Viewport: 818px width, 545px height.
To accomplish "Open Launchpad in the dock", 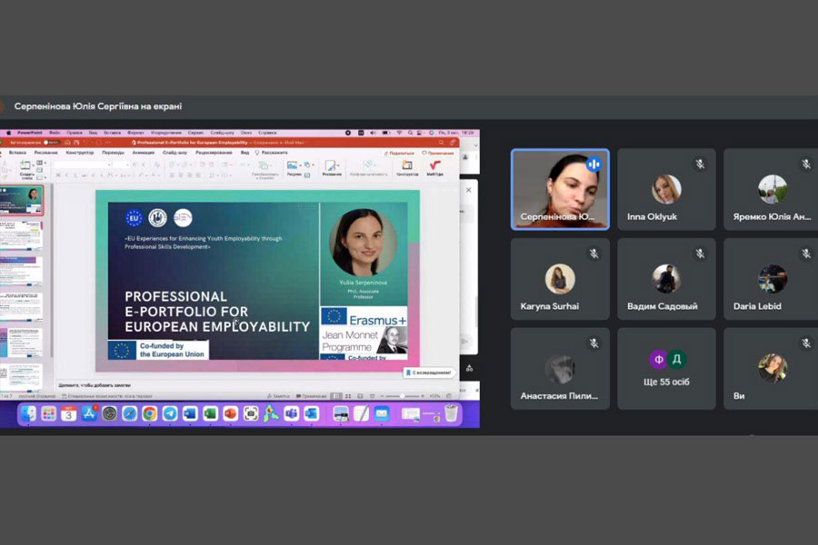I will [x=48, y=413].
